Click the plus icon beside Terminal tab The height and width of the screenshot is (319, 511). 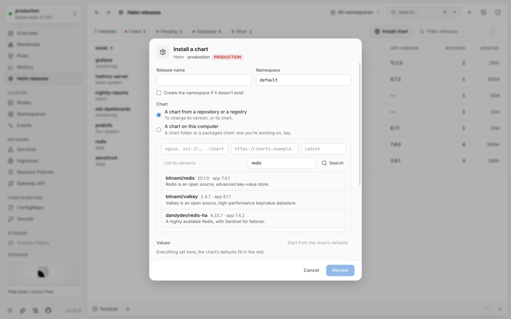point(128,309)
